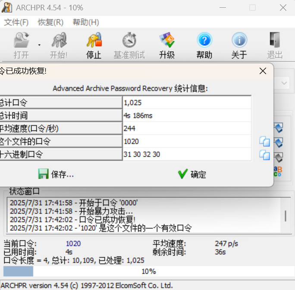Viewport: 295px width, 290px height.
Task: Open the 恢复(R) menu
Action: [x=50, y=22]
